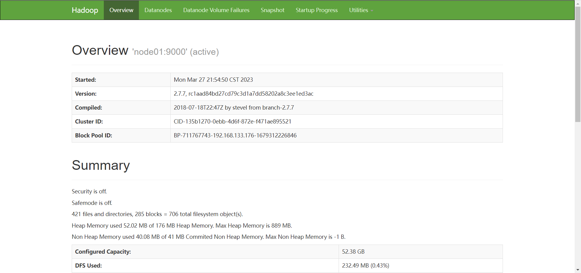
Task: Click the 'node01:9000' (active) subtitle
Action: [x=176, y=52]
